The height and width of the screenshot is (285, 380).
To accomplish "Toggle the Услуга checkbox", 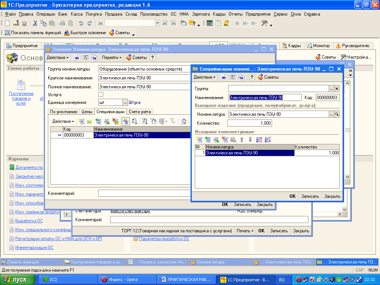I will pos(101,95).
